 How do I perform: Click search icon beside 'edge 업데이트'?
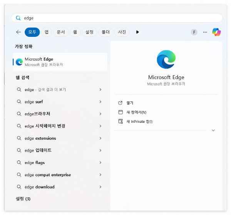pyautogui.click(x=19, y=150)
